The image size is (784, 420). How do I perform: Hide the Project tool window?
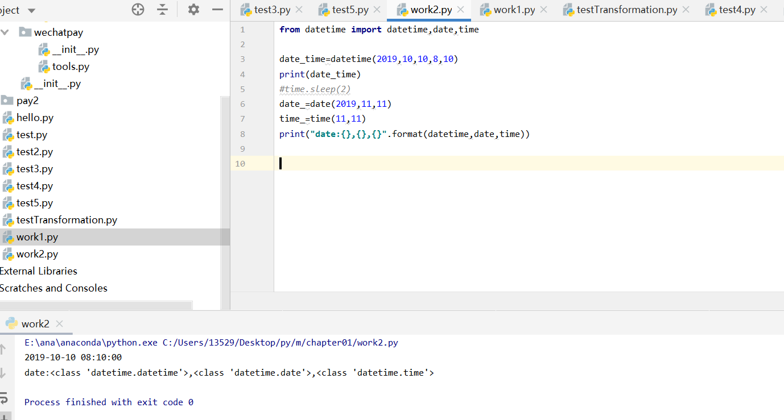(x=217, y=10)
